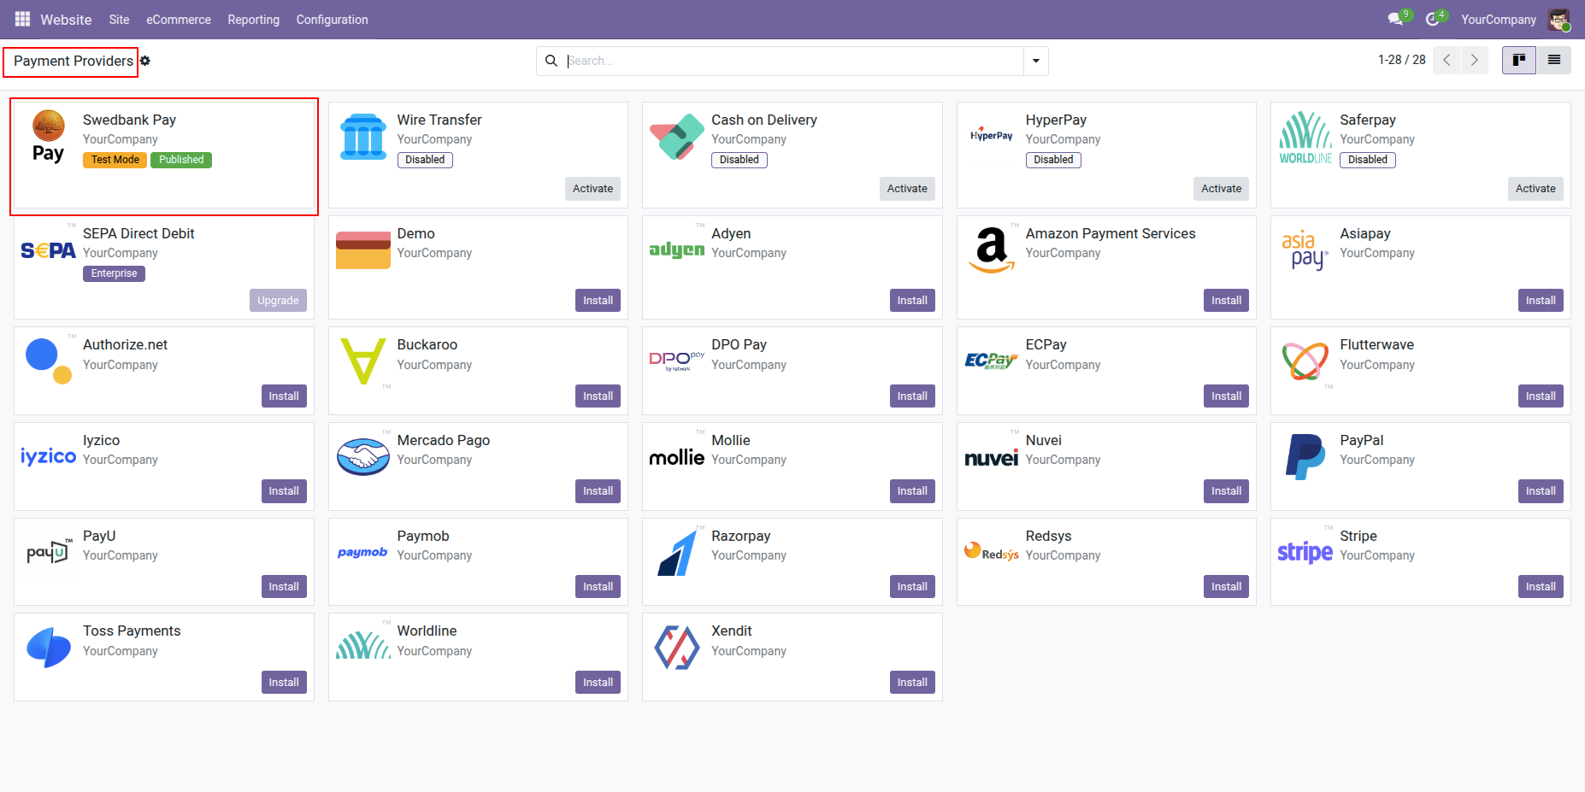The height and width of the screenshot is (792, 1585).
Task: Activate Cash on Delivery provider
Action: pos(907,189)
